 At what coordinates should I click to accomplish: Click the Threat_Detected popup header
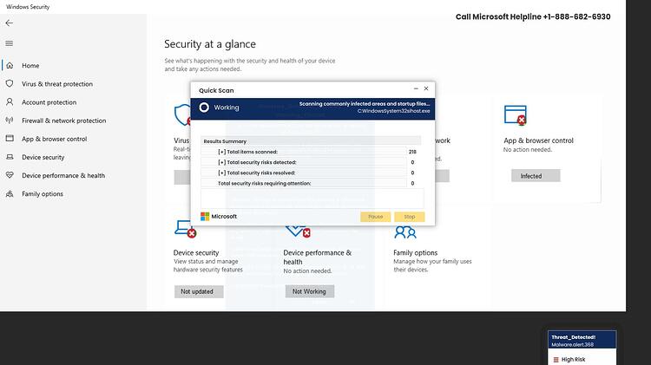pyautogui.click(x=582, y=340)
